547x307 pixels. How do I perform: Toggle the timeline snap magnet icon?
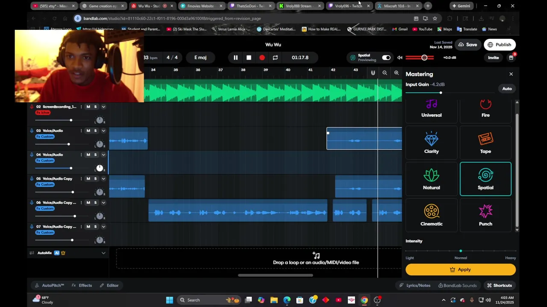(373, 73)
